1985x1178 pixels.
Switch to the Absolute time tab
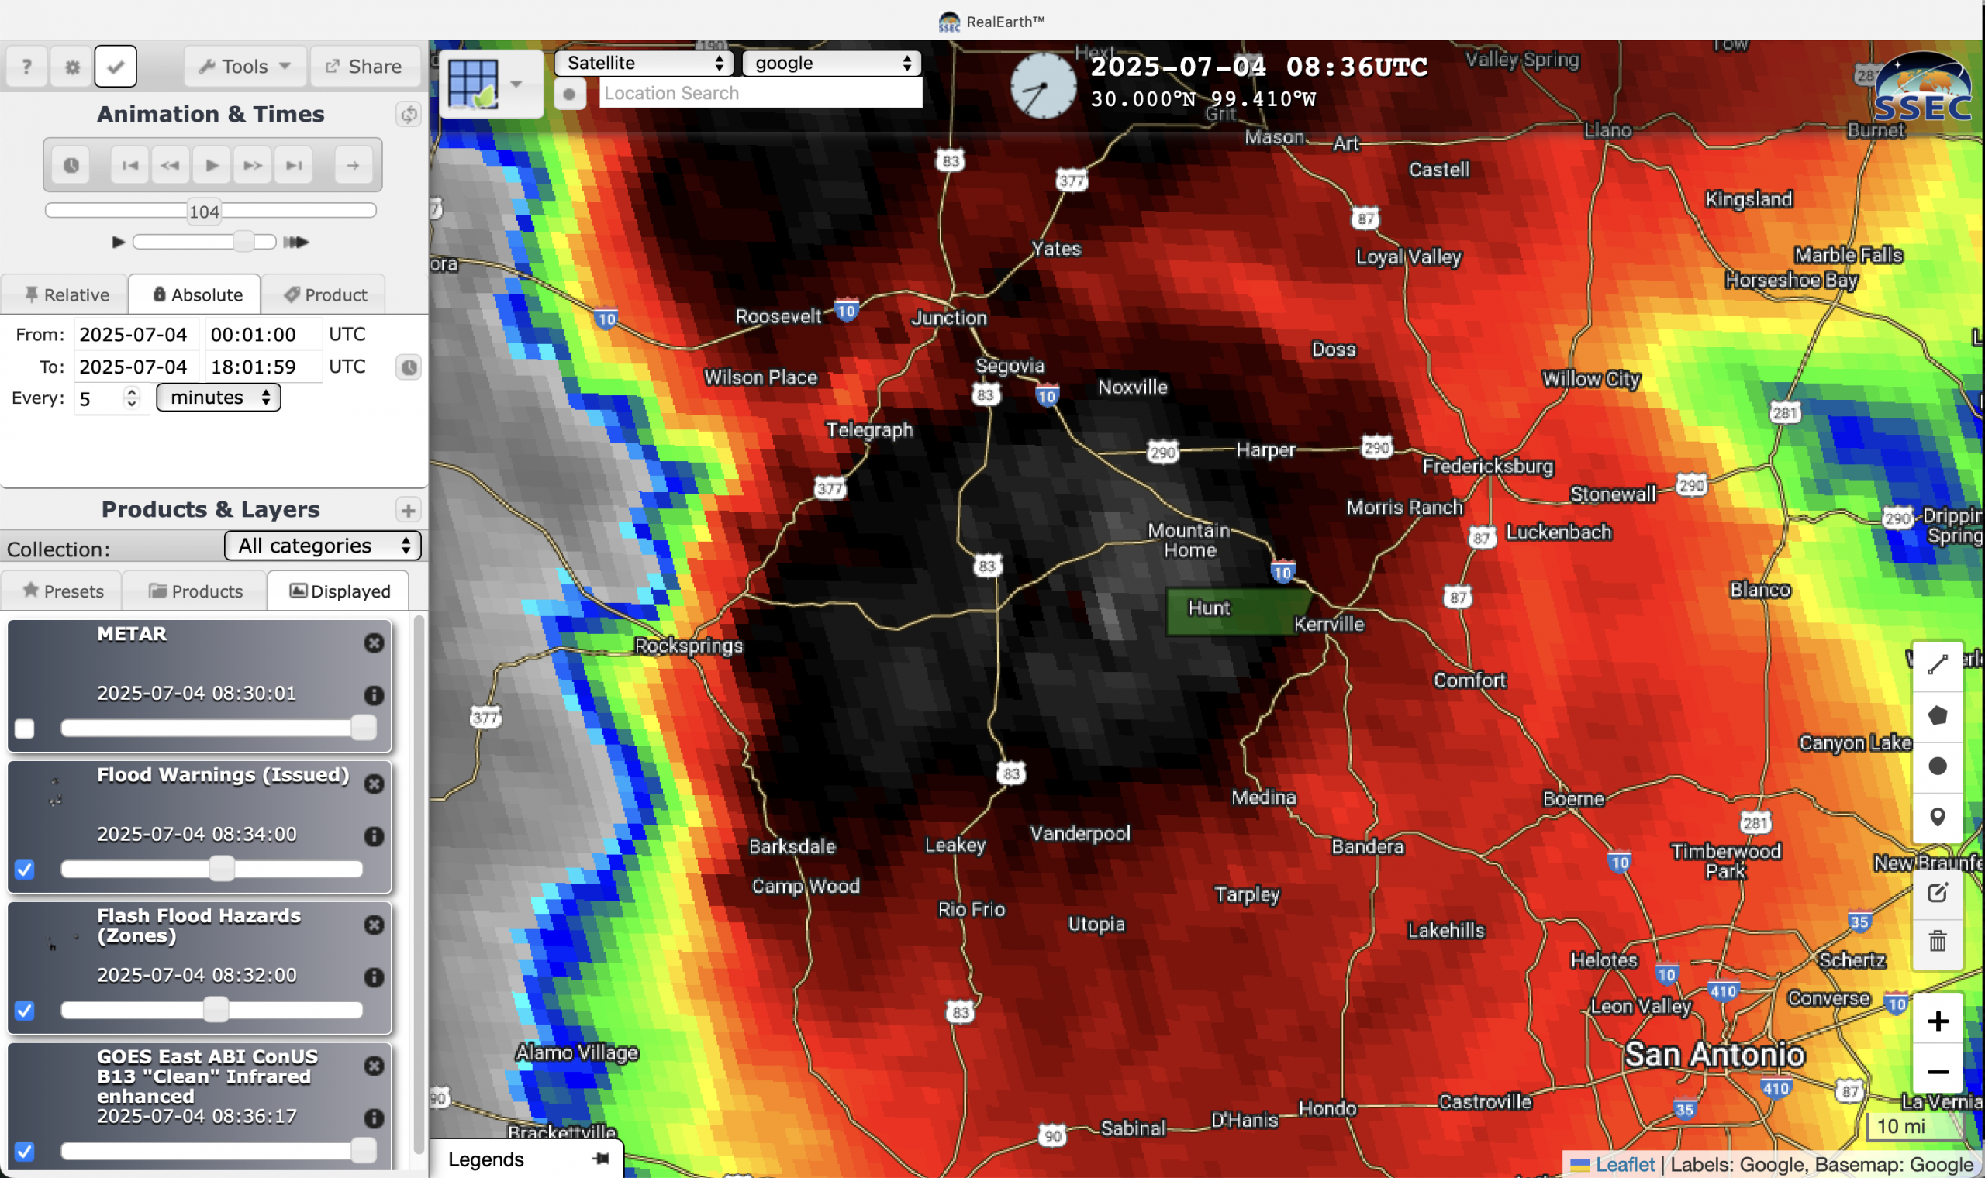pyautogui.click(x=195, y=294)
